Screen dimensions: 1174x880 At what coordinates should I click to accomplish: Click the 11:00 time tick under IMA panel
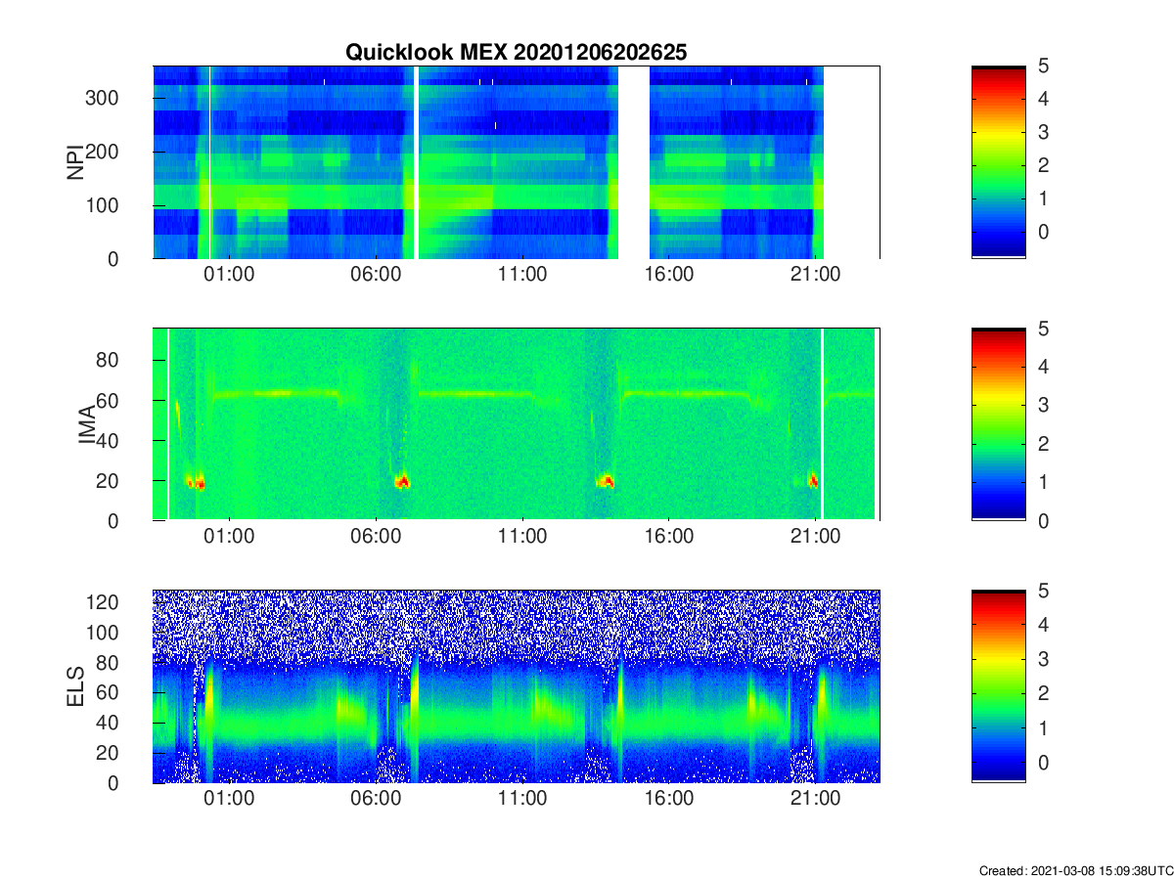click(522, 537)
